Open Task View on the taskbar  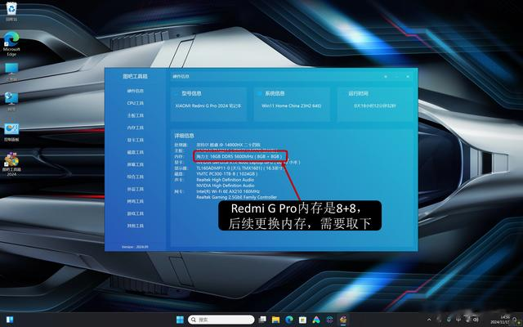262,320
